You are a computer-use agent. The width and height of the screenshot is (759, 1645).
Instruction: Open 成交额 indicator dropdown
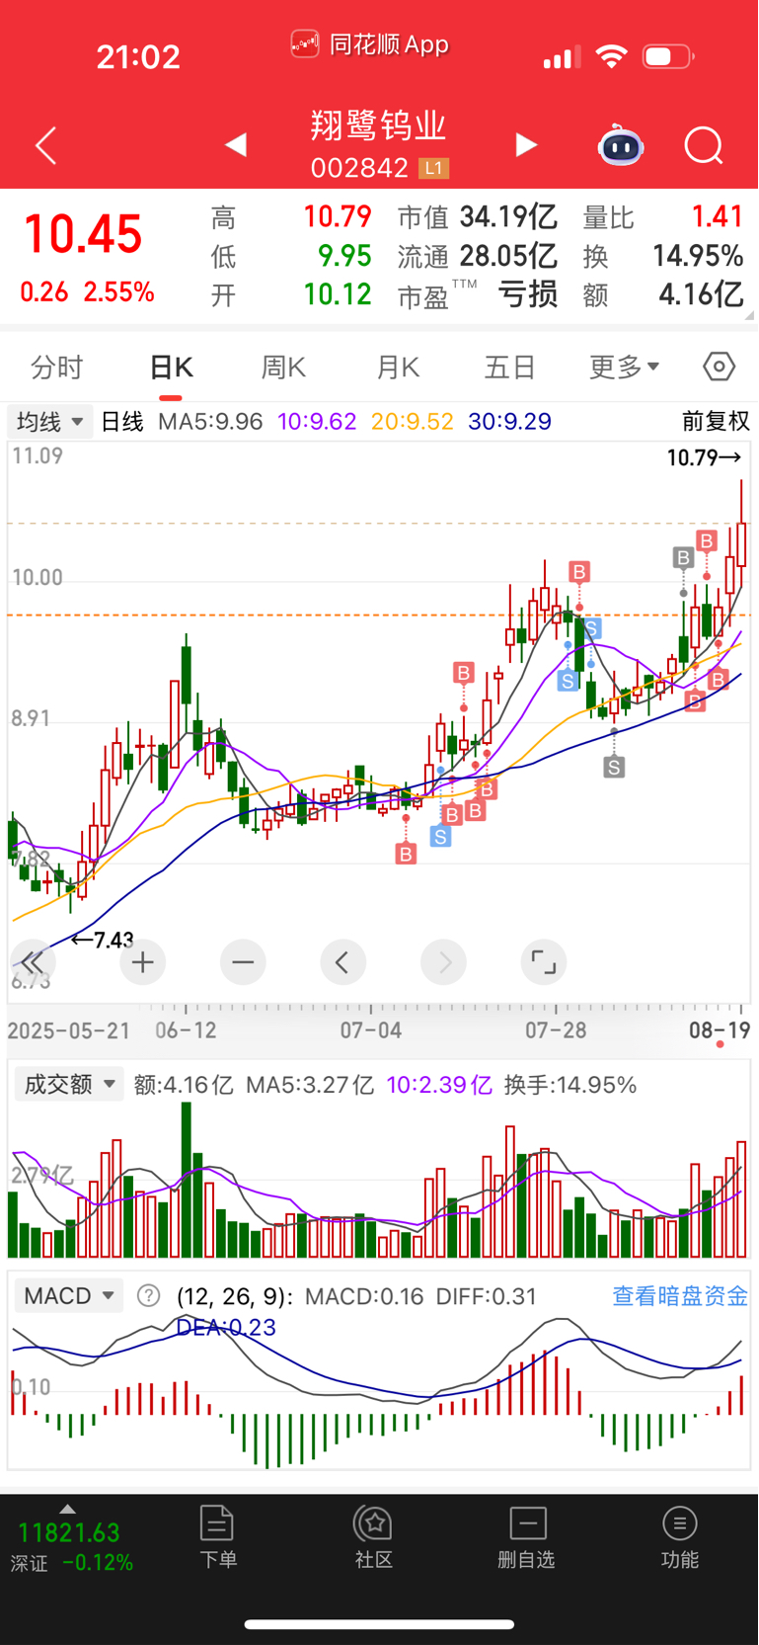pos(68,1084)
